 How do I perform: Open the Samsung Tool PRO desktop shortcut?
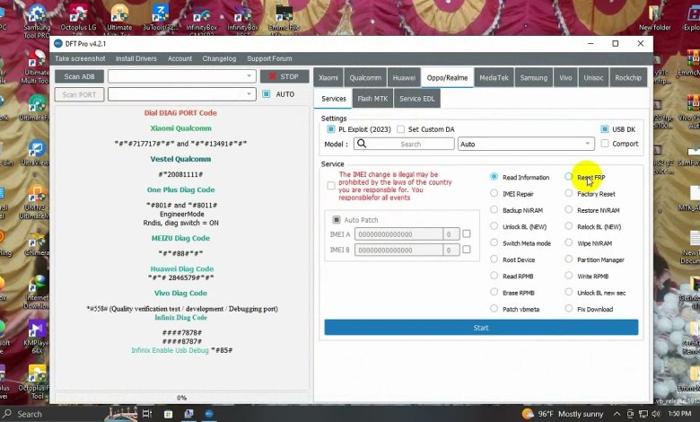coord(37,19)
